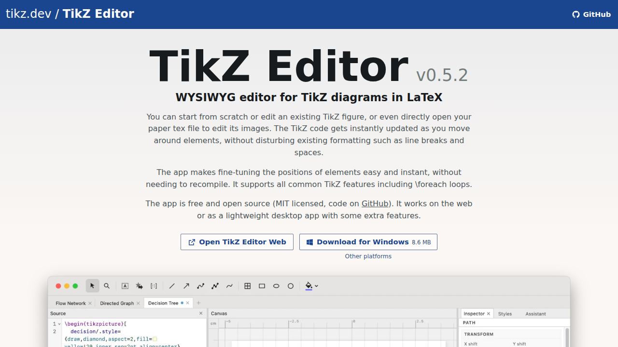618x347 pixels.
Task: Select the circle tool
Action: (291, 286)
